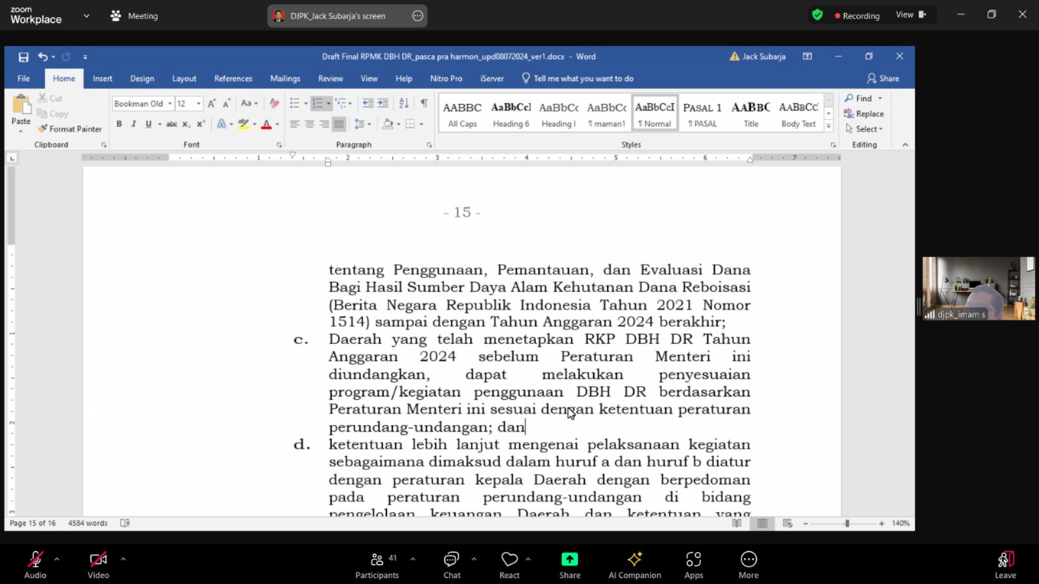Screen dimensions: 1039x584
Task: Toggle strikethrough text formatting
Action: (x=172, y=124)
